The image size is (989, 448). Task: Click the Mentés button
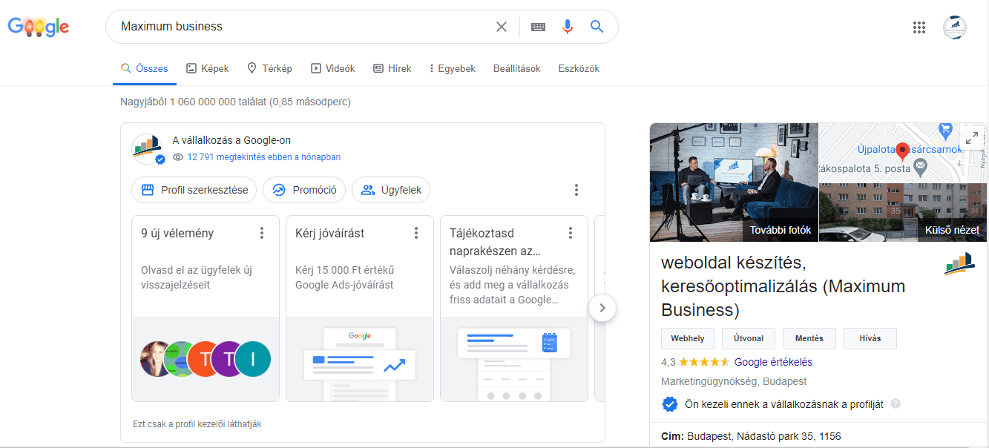pyautogui.click(x=809, y=338)
